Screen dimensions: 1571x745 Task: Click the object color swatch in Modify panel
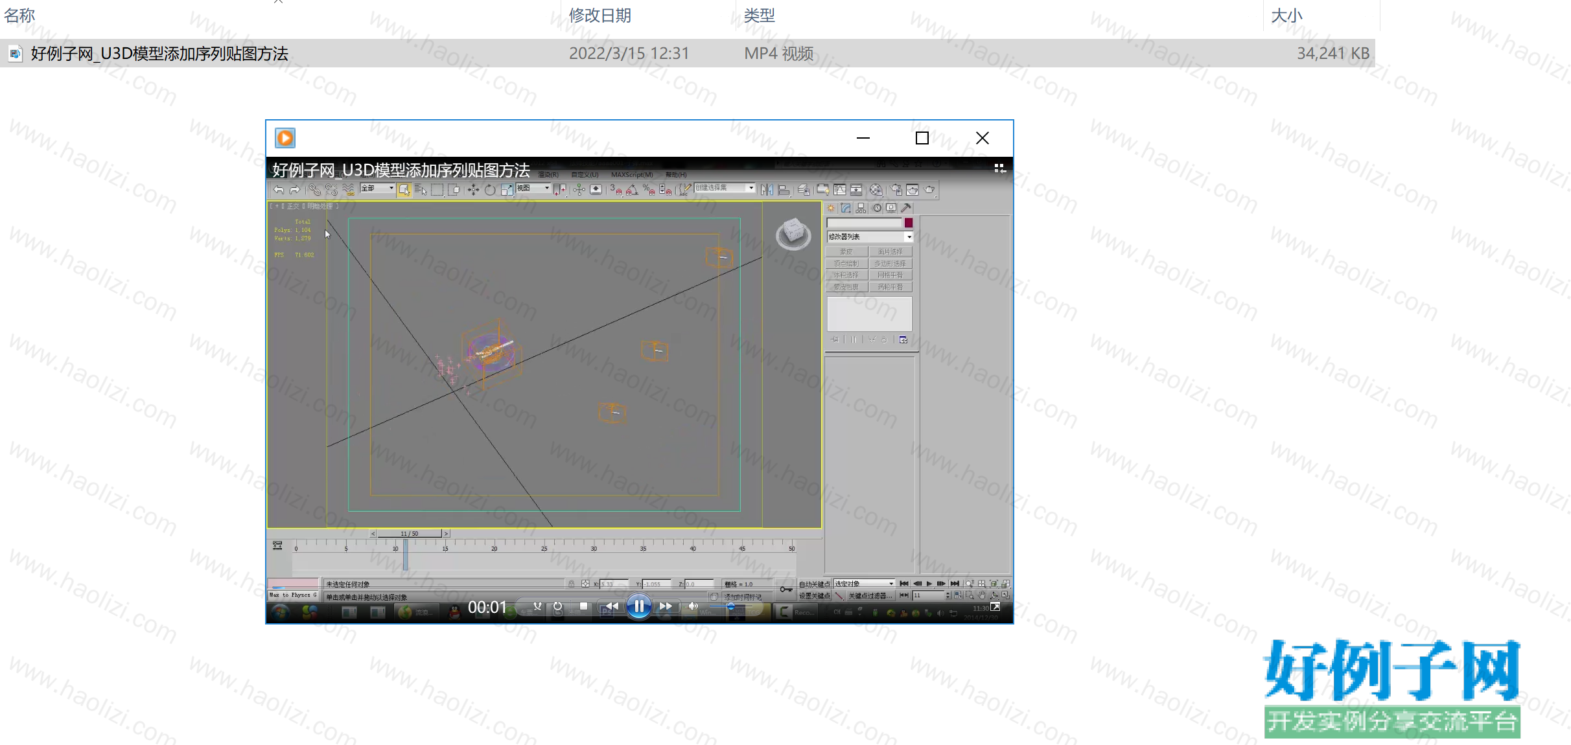click(x=909, y=223)
